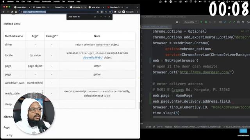Click the Chrome address bar URL
250x140 pixels.
click(x=35, y=12)
